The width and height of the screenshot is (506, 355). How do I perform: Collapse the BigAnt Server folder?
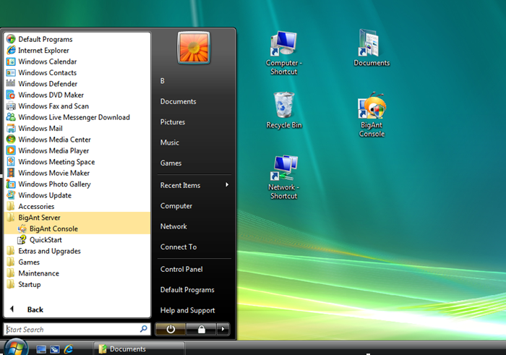click(x=77, y=218)
